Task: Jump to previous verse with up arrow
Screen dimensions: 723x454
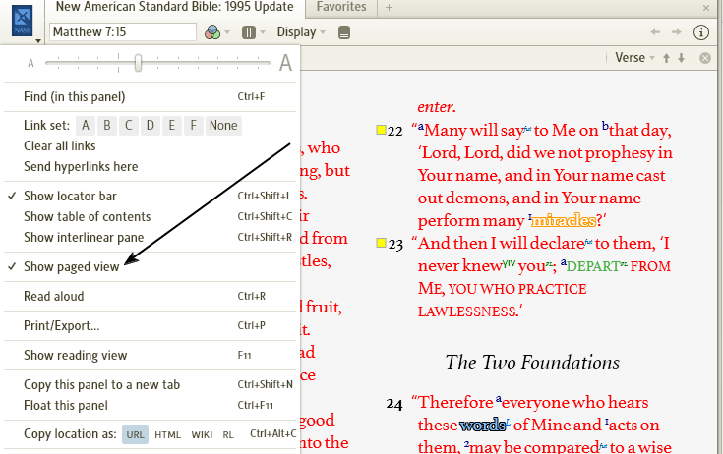Action: click(x=666, y=58)
